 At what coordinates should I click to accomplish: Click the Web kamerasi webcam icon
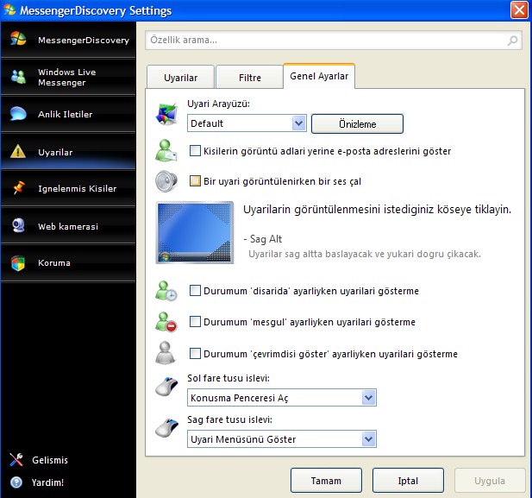[x=18, y=225]
